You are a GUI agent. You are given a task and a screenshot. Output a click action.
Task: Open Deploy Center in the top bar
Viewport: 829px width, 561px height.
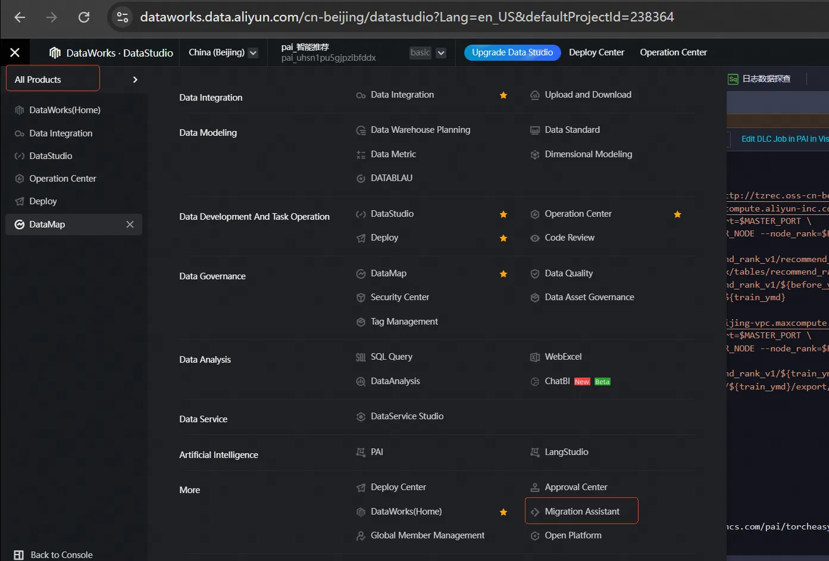click(x=596, y=52)
